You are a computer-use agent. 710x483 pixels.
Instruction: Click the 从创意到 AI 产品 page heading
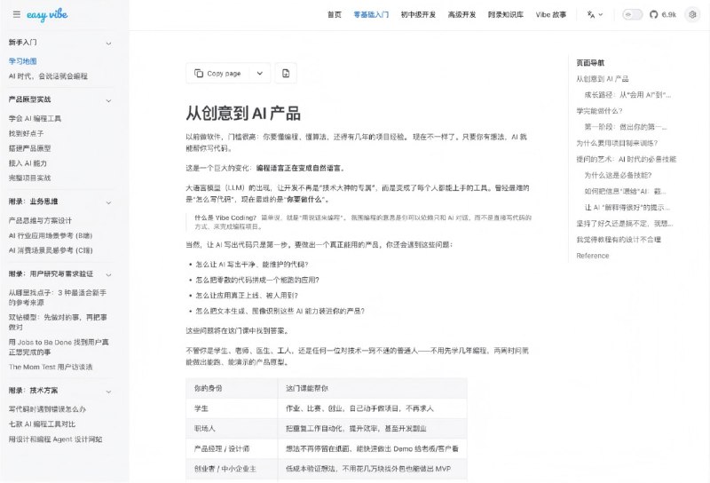pos(243,113)
